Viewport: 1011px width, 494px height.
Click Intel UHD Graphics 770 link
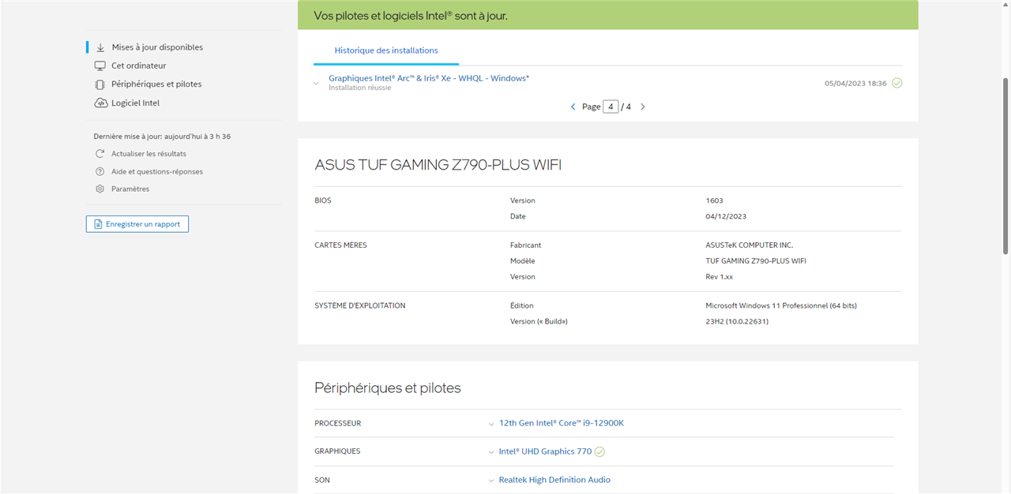coord(545,451)
